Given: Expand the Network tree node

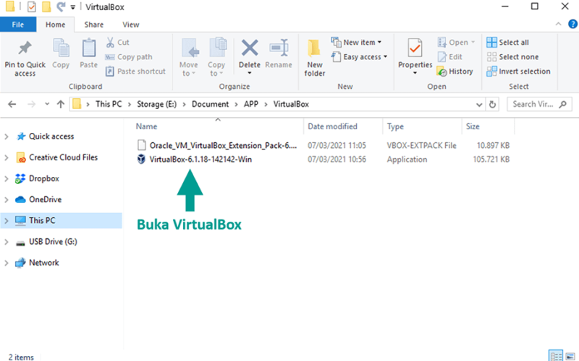Looking at the screenshot, I should [x=7, y=263].
